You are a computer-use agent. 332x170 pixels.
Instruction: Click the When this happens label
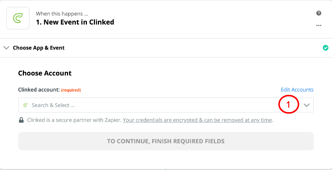[x=62, y=14]
